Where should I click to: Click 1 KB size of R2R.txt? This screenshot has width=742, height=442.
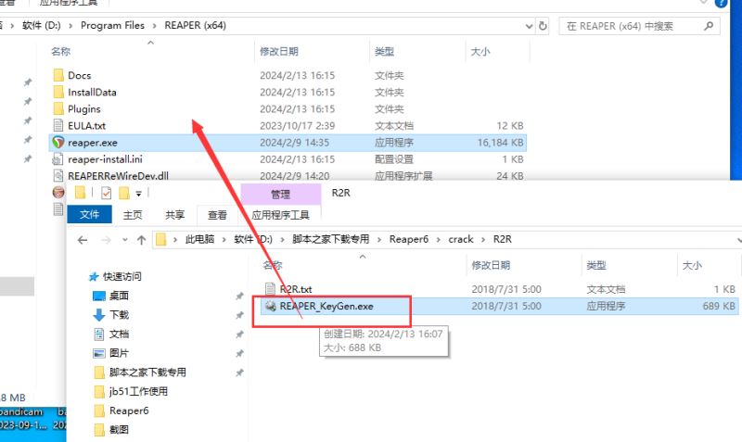[724, 289]
